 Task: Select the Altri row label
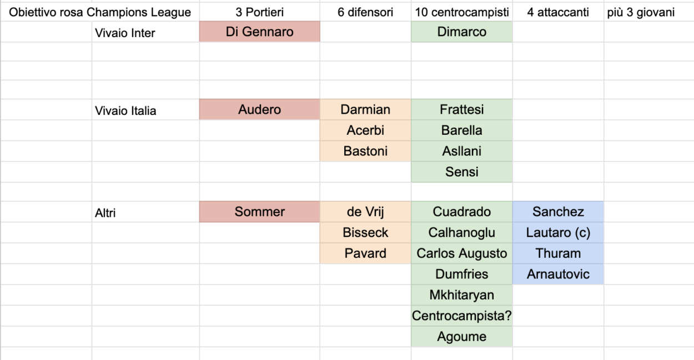tap(105, 212)
